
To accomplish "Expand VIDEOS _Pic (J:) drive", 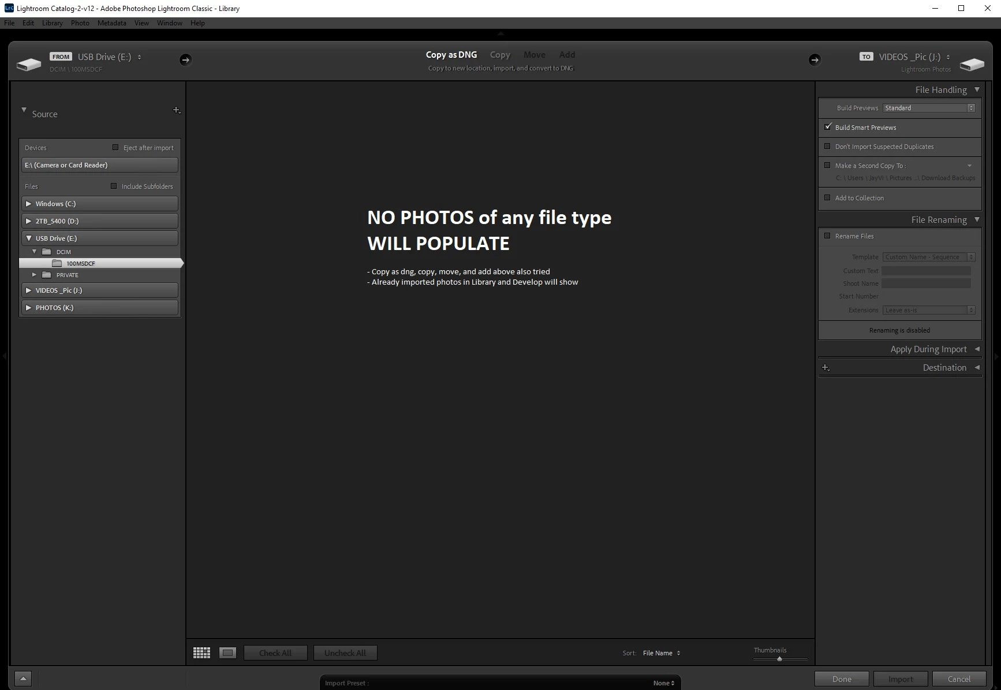I will 28,290.
